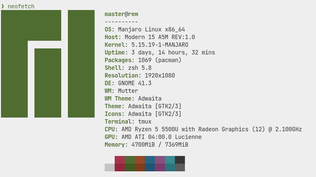
Task: Click the bottom-row dark blue color block
Action: point(150,168)
